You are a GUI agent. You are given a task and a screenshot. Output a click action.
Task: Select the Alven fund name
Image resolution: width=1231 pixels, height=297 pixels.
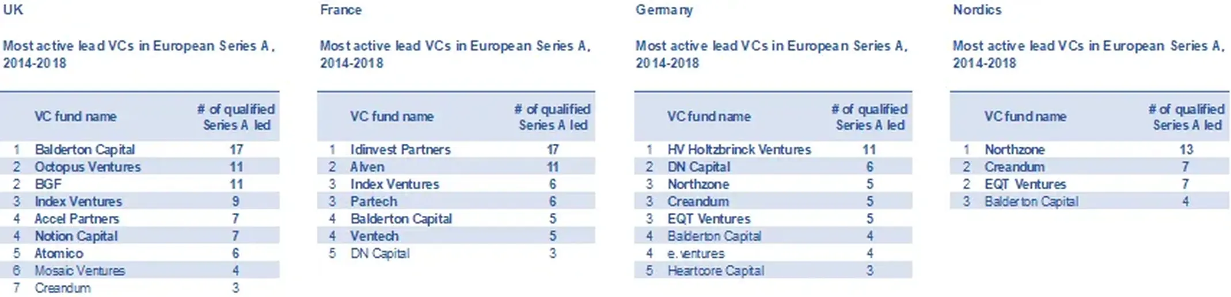tap(367, 167)
